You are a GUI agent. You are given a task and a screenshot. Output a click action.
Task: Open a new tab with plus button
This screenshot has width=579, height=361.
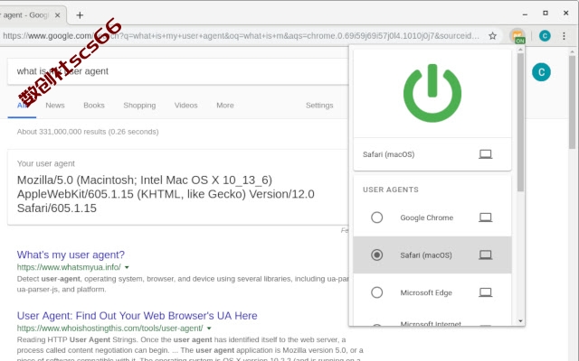[x=80, y=15]
